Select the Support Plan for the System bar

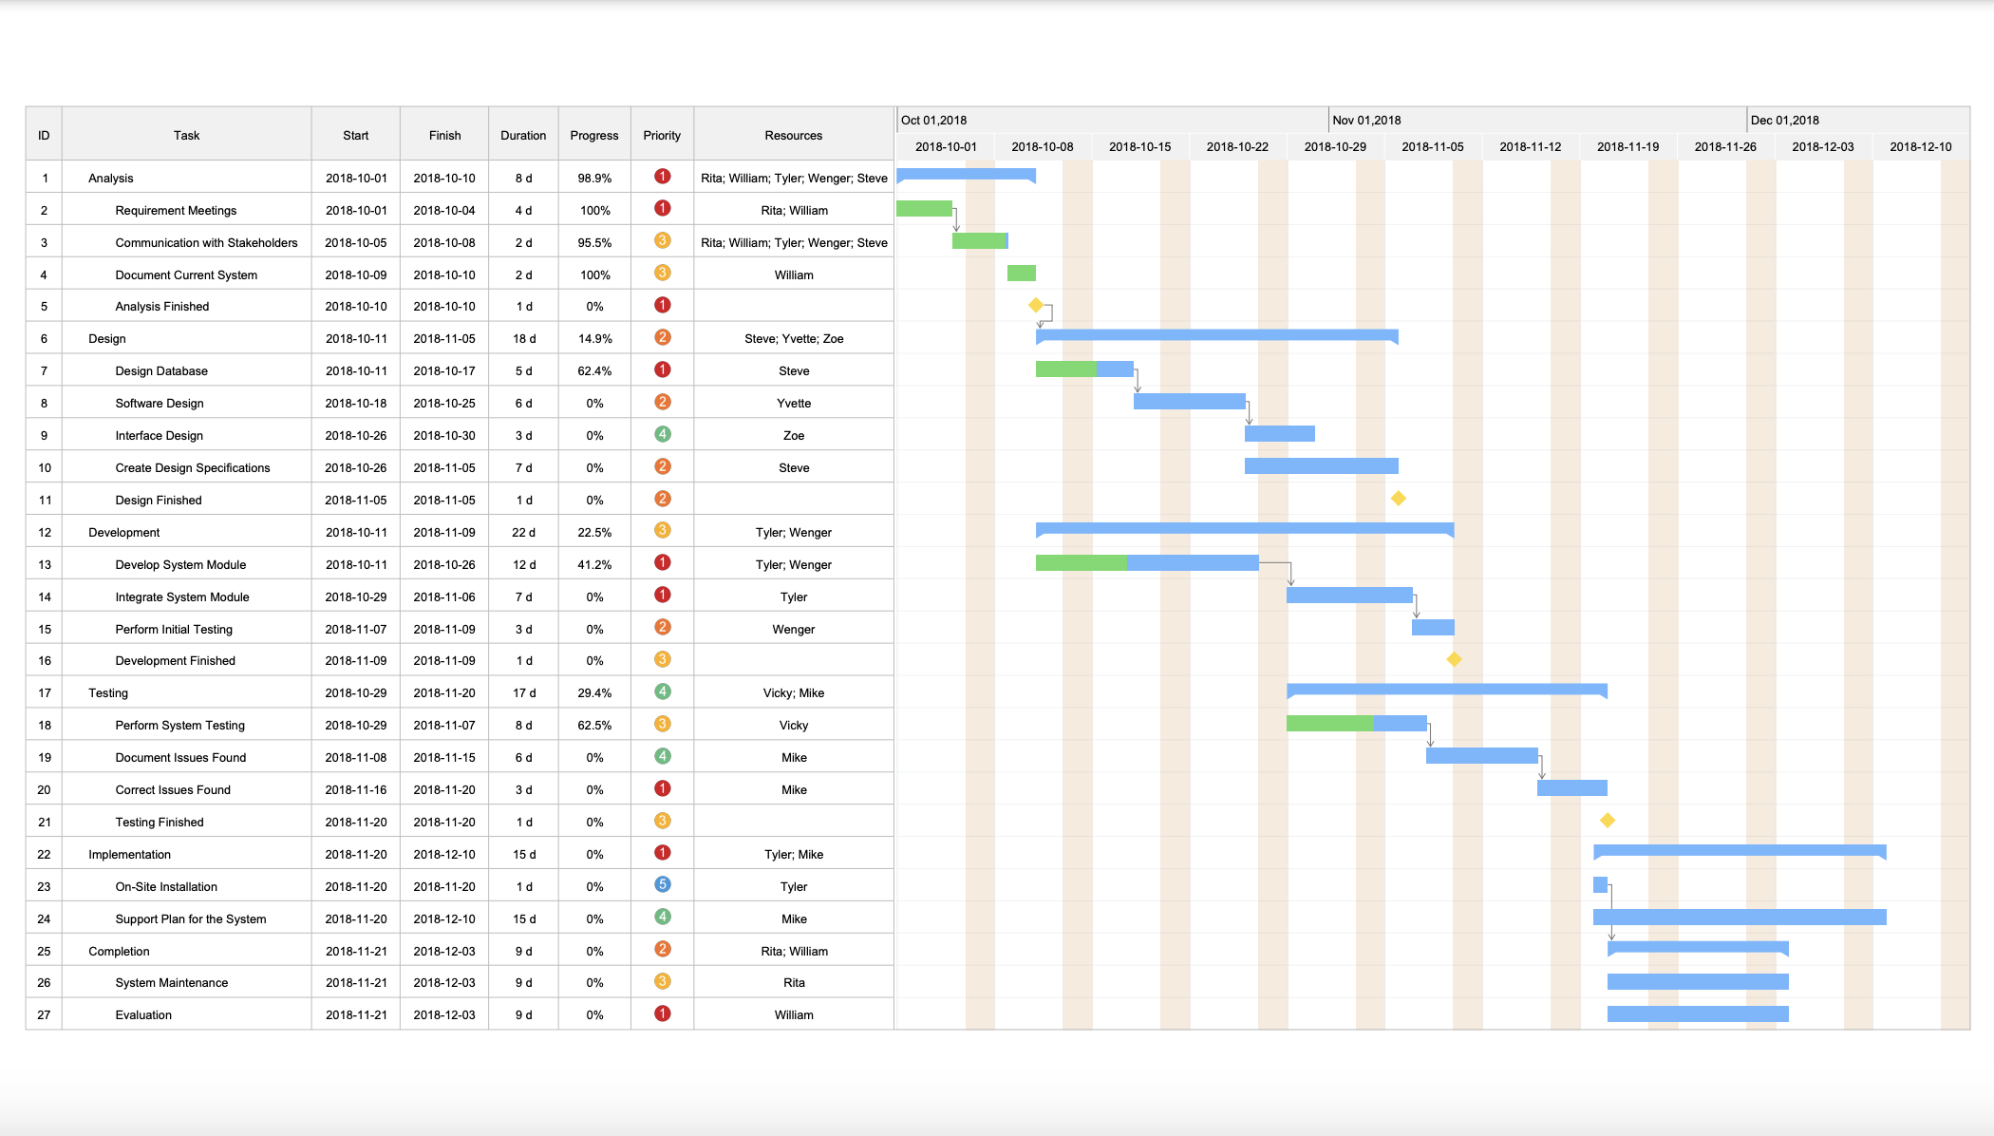1740,918
